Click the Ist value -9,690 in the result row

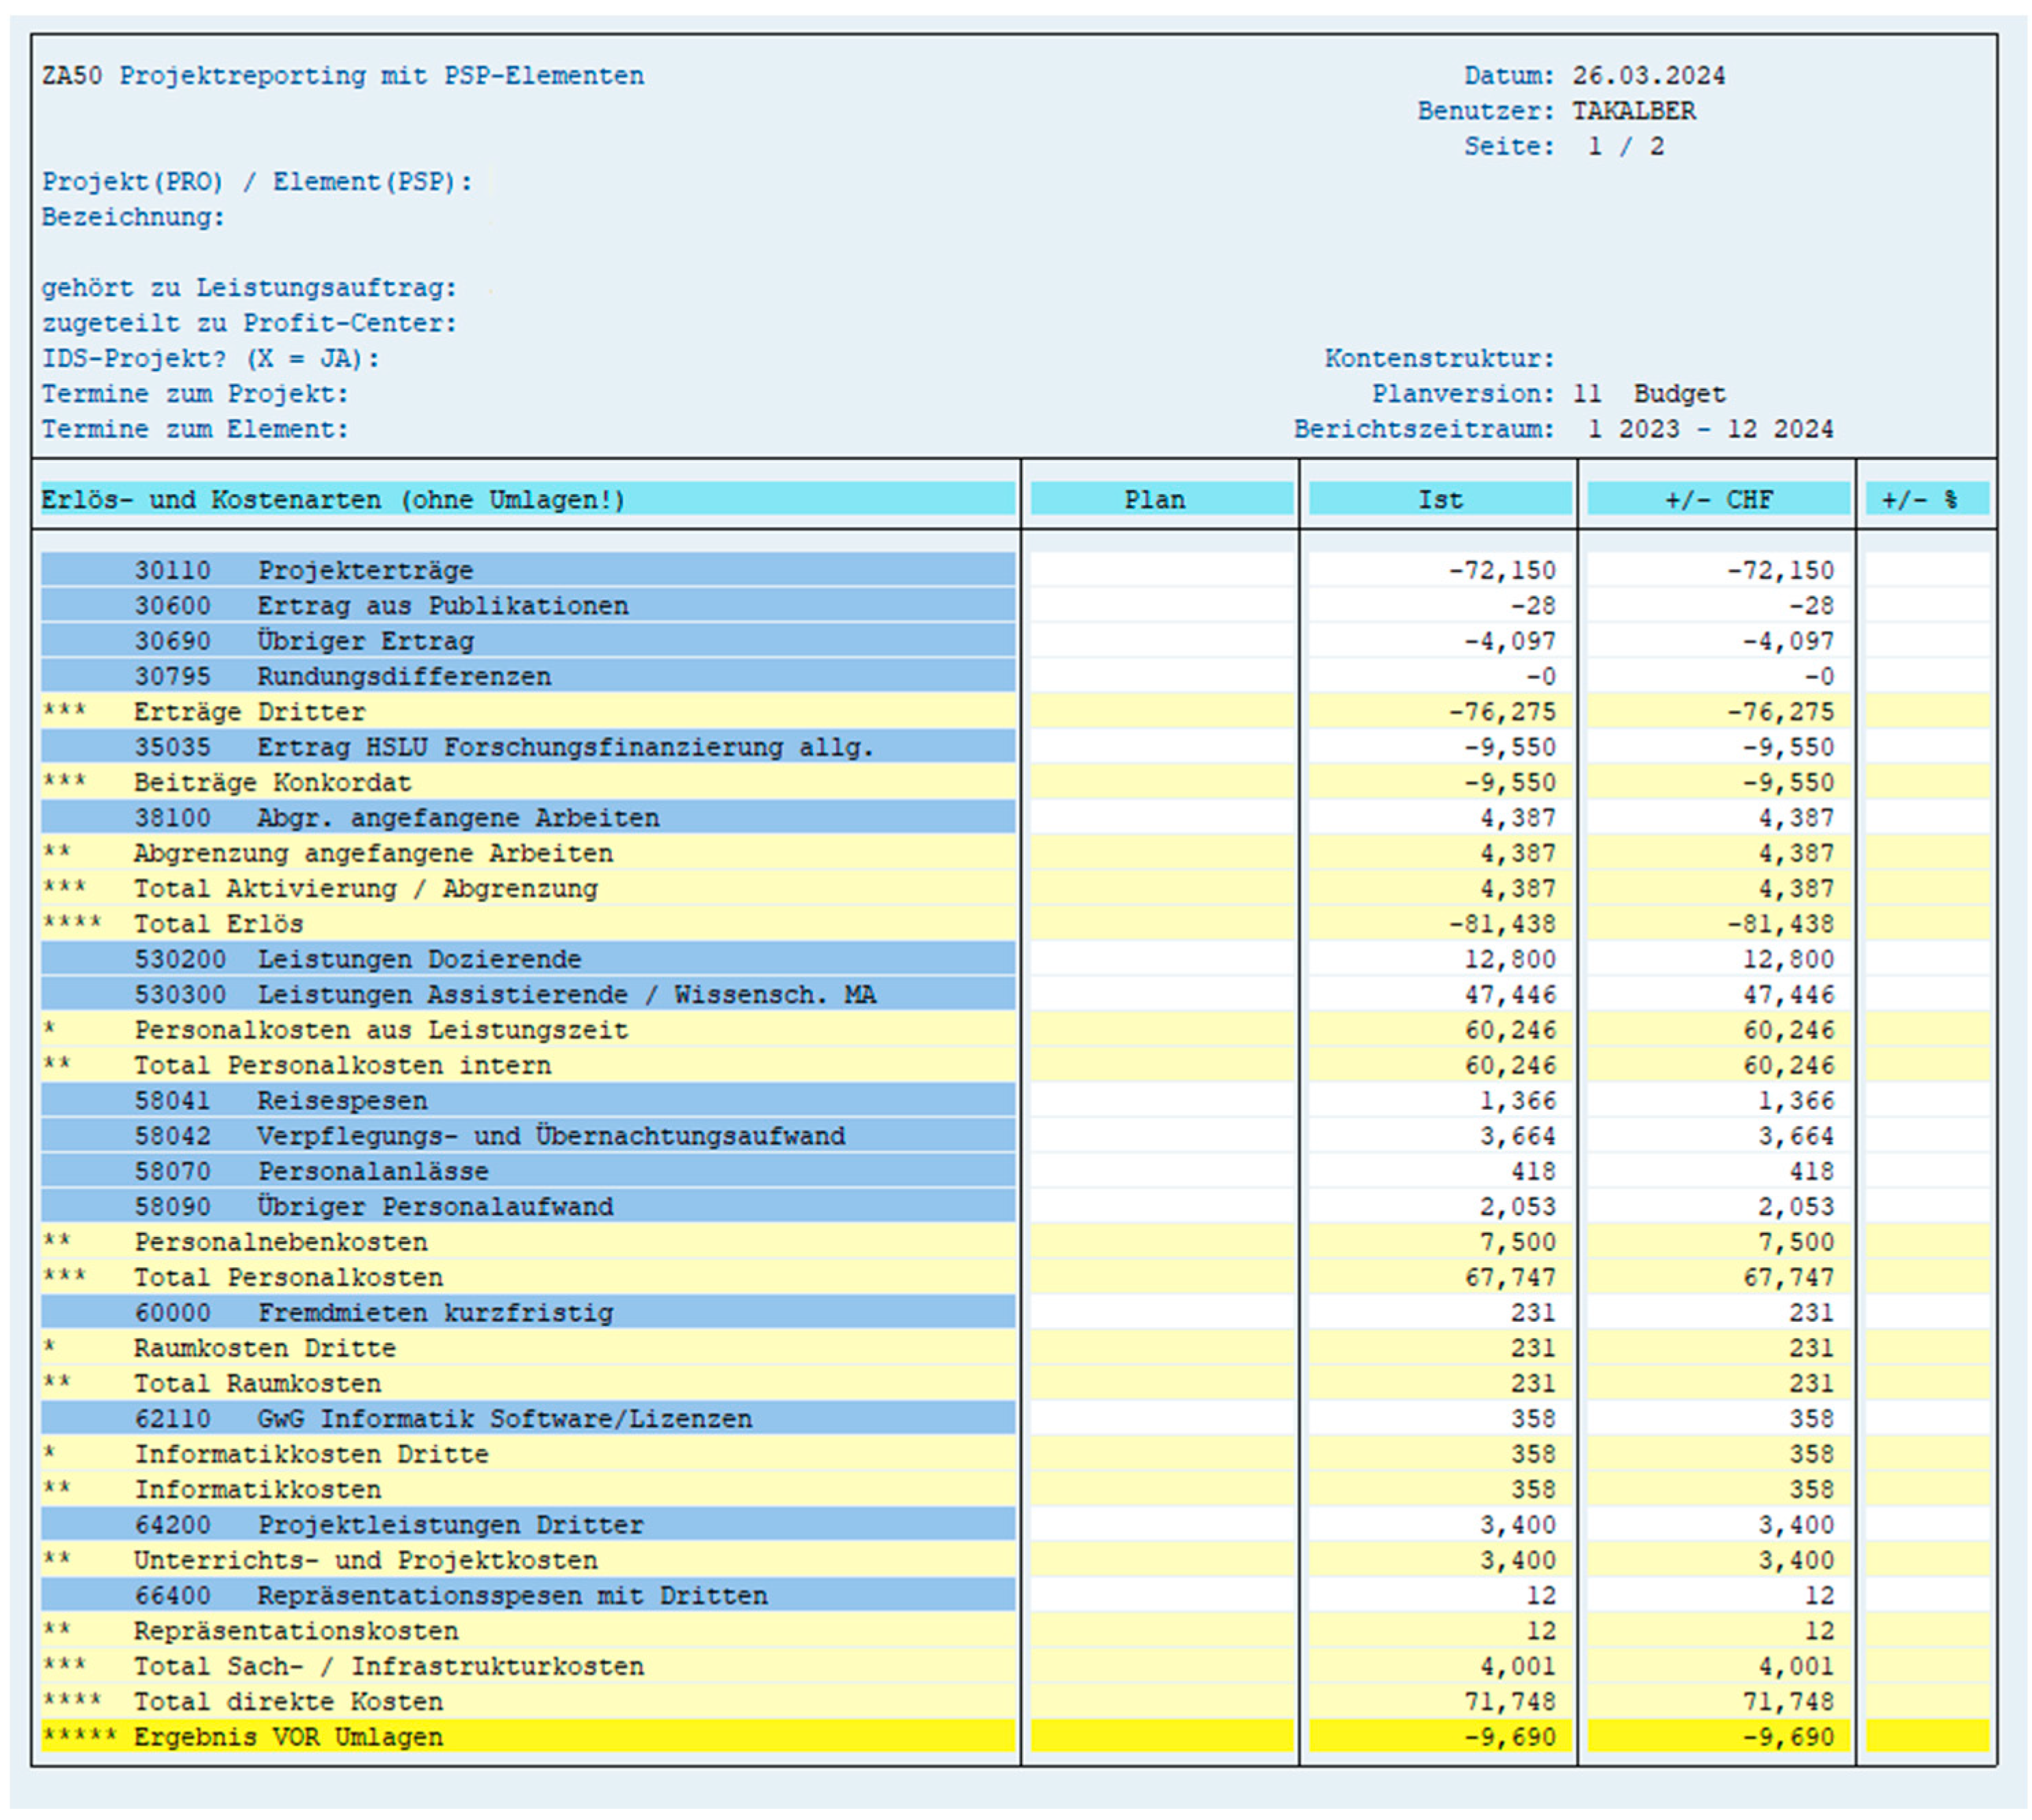[1509, 1737]
